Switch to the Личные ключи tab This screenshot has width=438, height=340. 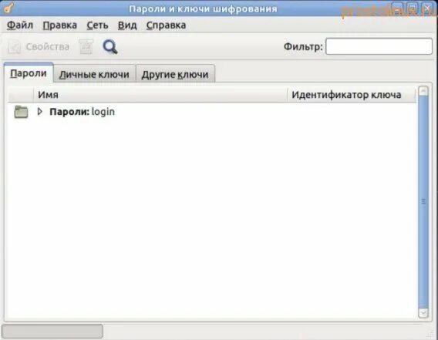pyautogui.click(x=94, y=74)
